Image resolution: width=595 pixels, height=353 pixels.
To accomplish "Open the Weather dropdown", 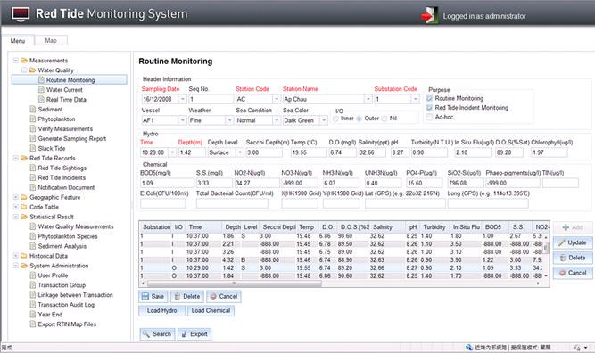I will (x=229, y=120).
